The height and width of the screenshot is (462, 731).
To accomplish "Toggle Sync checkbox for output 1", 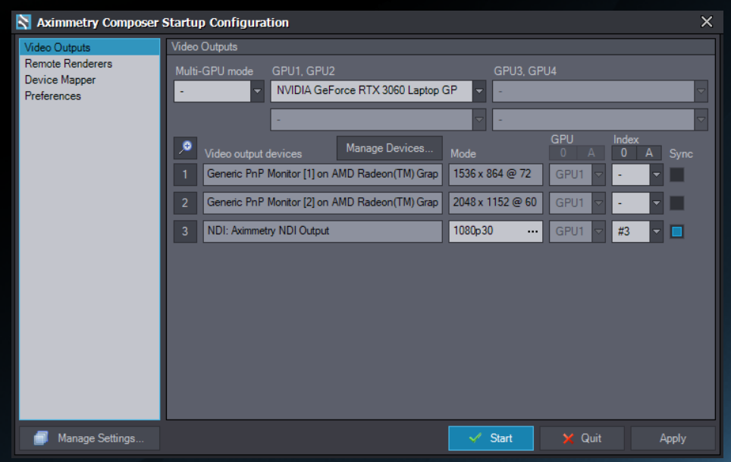I will point(677,174).
